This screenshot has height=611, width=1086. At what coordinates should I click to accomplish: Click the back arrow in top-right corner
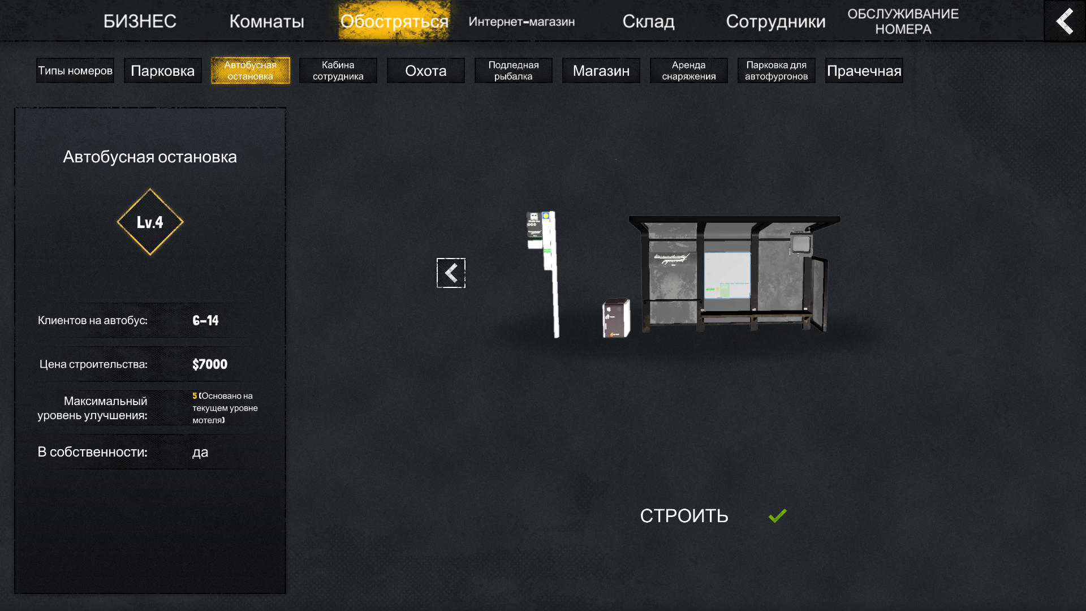(1065, 21)
